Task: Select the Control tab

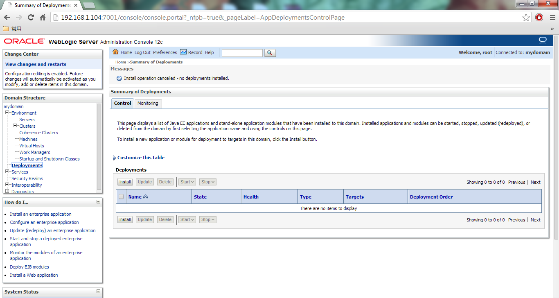Action: [123, 104]
